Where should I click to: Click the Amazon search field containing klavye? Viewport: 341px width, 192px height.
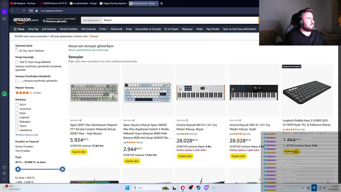(x=180, y=20)
